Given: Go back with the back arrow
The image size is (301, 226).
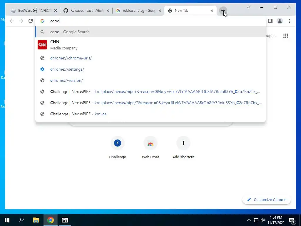Looking at the screenshot, I should (12, 21).
